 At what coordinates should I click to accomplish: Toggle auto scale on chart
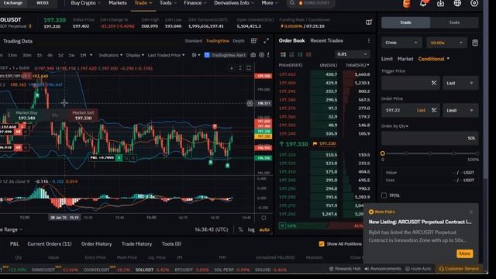pos(264,229)
